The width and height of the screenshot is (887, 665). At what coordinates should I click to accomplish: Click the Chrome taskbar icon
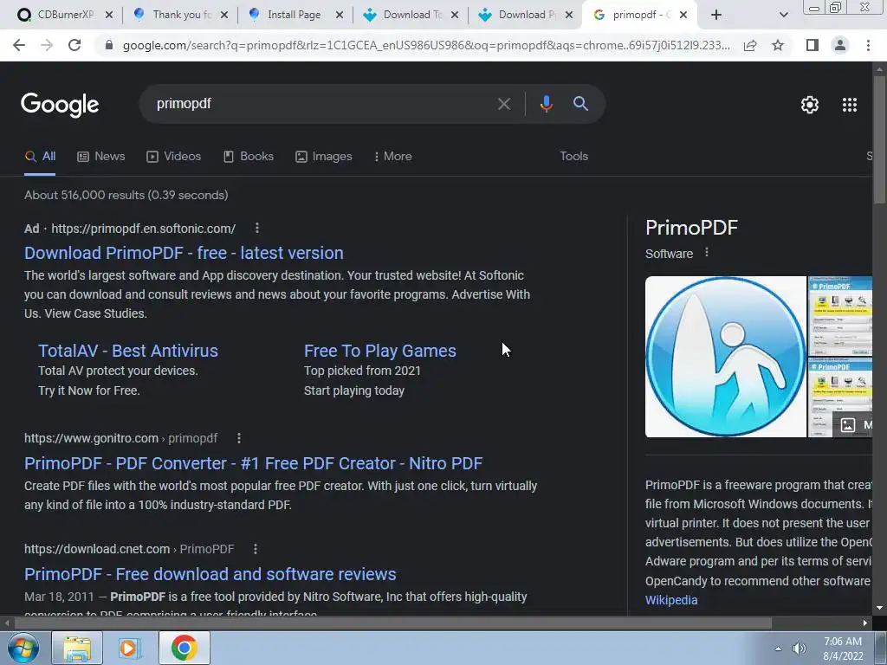(184, 648)
